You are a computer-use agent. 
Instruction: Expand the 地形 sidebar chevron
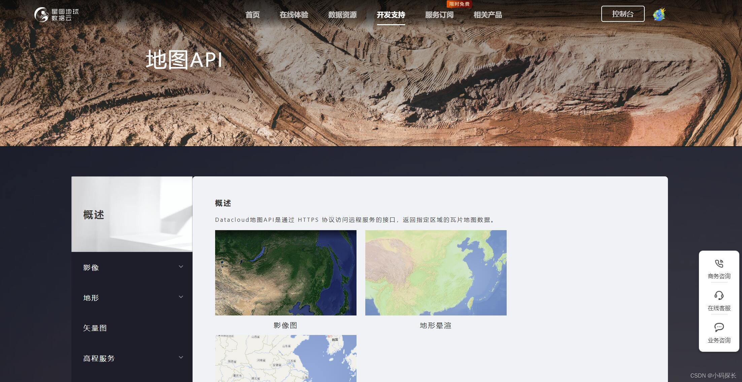coord(181,297)
